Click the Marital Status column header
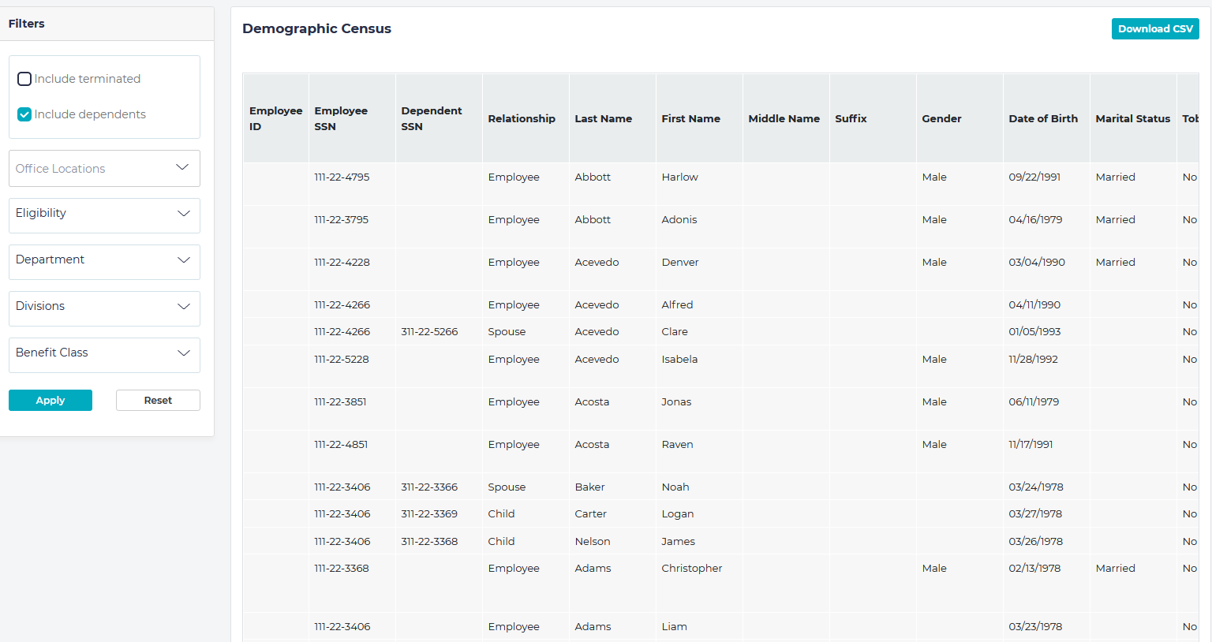 [1132, 118]
